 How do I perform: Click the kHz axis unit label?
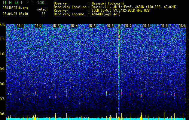tap(3, 24)
